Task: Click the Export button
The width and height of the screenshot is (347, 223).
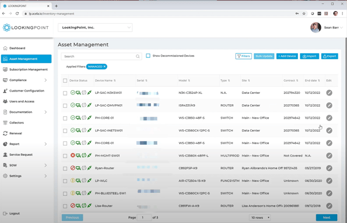Action: pyautogui.click(x=330, y=56)
